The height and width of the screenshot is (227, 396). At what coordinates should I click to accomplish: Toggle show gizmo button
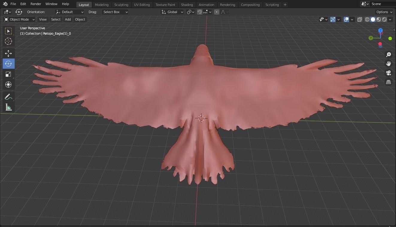tap(333, 19)
